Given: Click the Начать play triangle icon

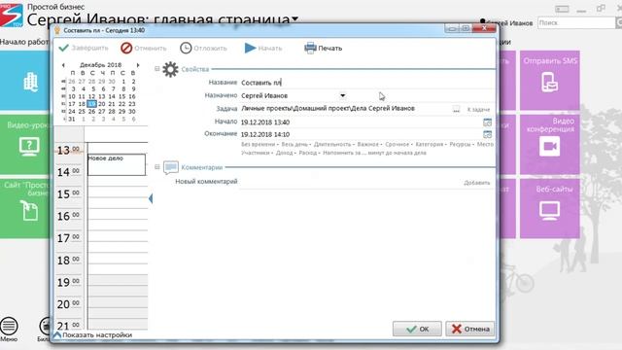Looking at the screenshot, I should [250, 48].
